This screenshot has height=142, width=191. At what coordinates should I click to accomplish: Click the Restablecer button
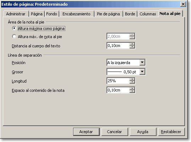pos(171,132)
